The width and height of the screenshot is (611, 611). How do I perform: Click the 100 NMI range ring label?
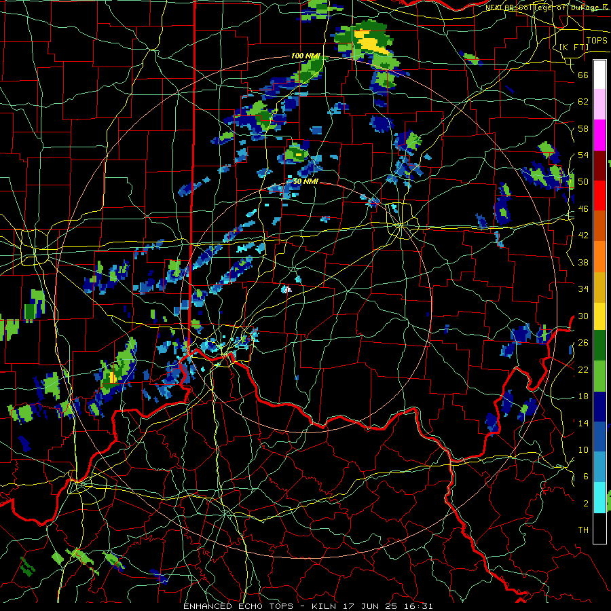click(x=305, y=56)
